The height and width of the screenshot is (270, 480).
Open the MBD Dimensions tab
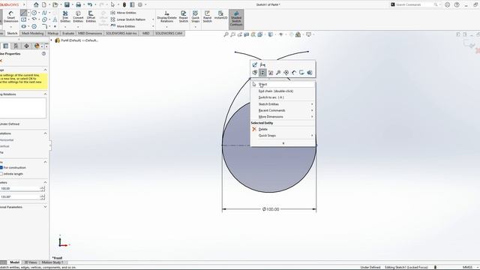(x=90, y=33)
